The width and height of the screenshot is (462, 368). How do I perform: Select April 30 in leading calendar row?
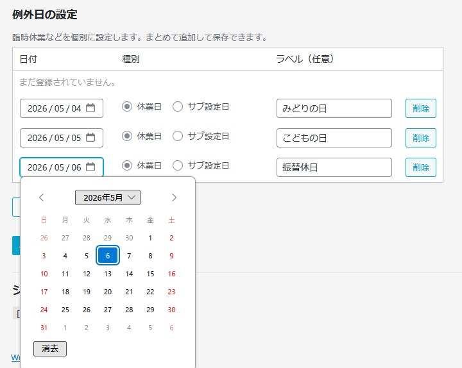coord(129,238)
